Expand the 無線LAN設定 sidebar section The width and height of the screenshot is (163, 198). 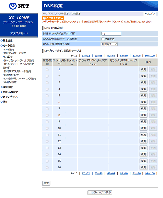pyautogui.click(x=9, y=92)
